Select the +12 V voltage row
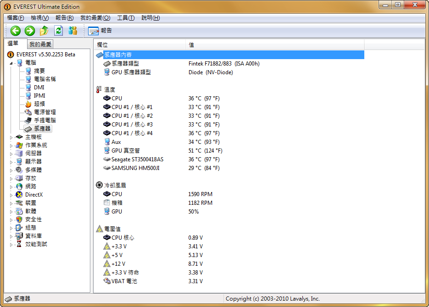The image size is (429, 307). pos(230,264)
